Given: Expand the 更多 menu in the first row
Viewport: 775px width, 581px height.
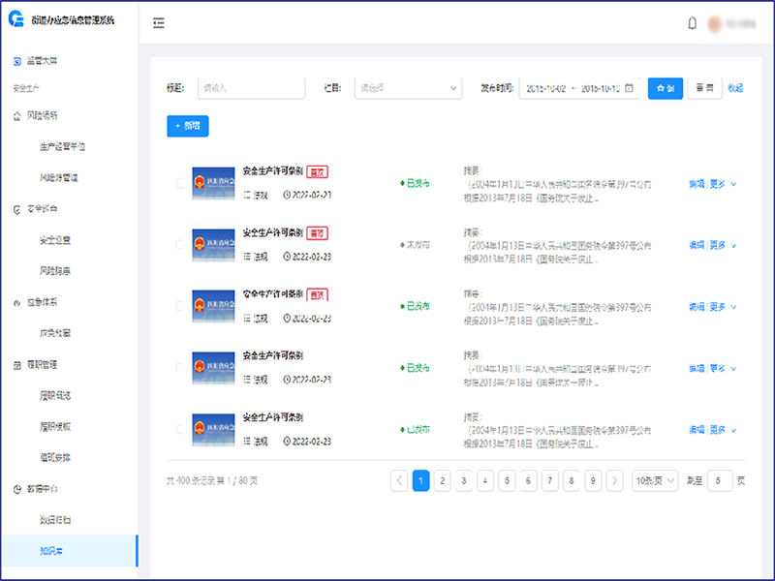Looking at the screenshot, I should [723, 184].
